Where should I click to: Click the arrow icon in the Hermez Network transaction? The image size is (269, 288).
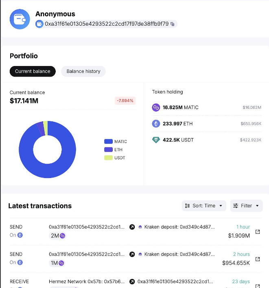132,281
